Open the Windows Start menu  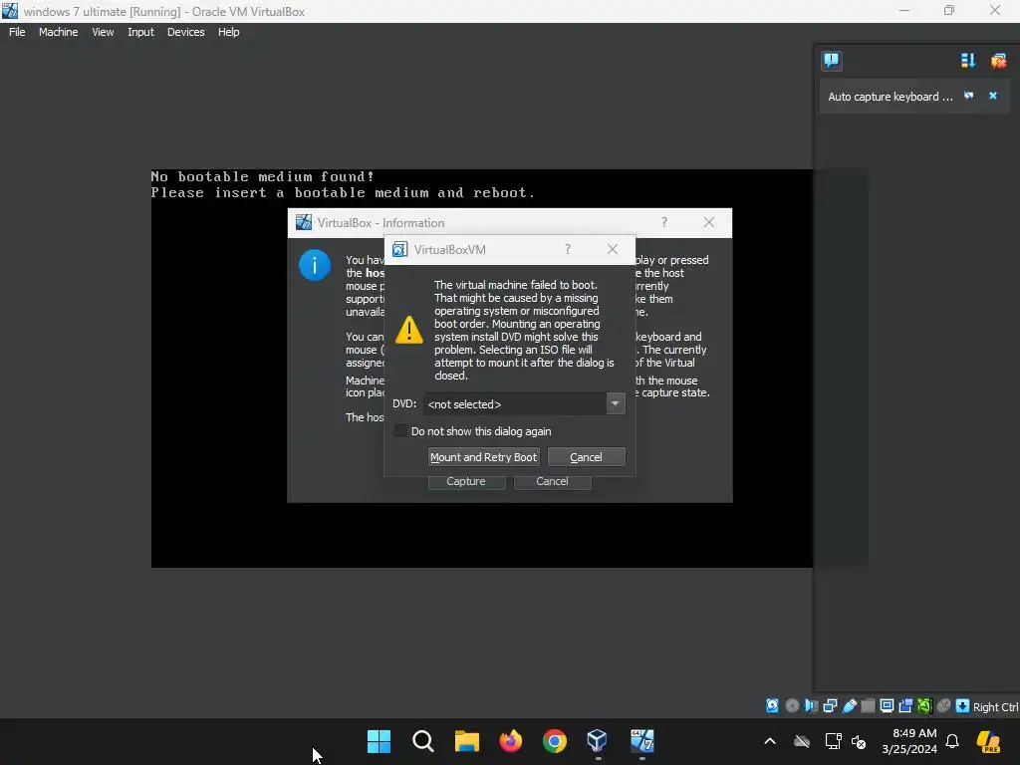click(379, 741)
